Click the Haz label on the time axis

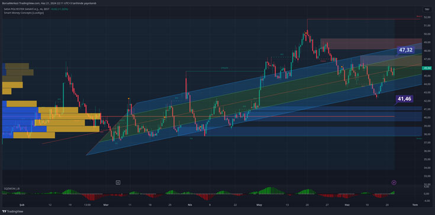click(x=347, y=205)
